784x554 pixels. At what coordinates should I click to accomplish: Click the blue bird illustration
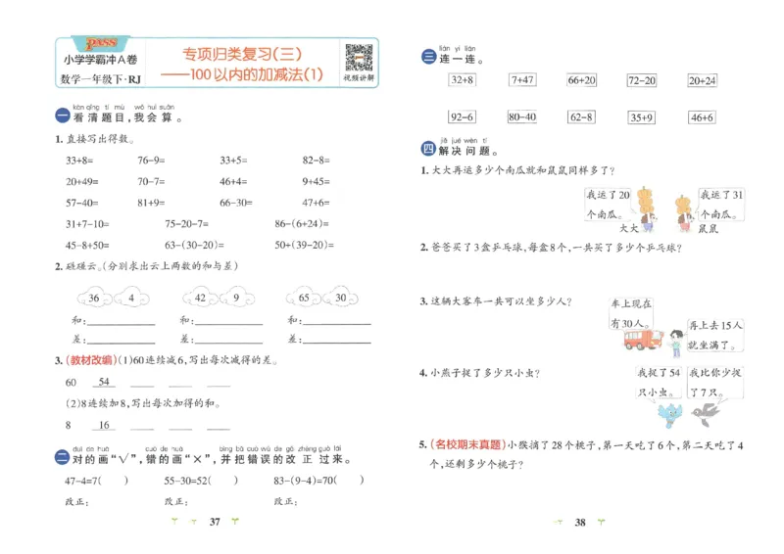670,415
